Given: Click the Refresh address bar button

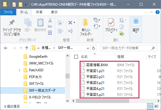Looking at the screenshot, I should 93,48.
